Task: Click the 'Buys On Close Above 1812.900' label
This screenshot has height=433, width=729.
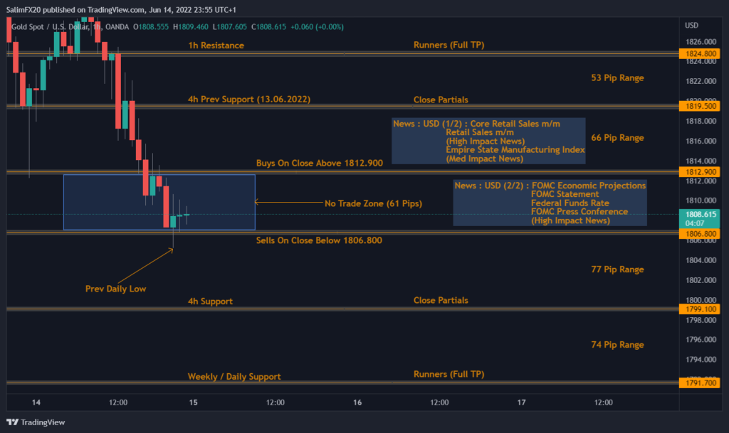Action: 320,163
